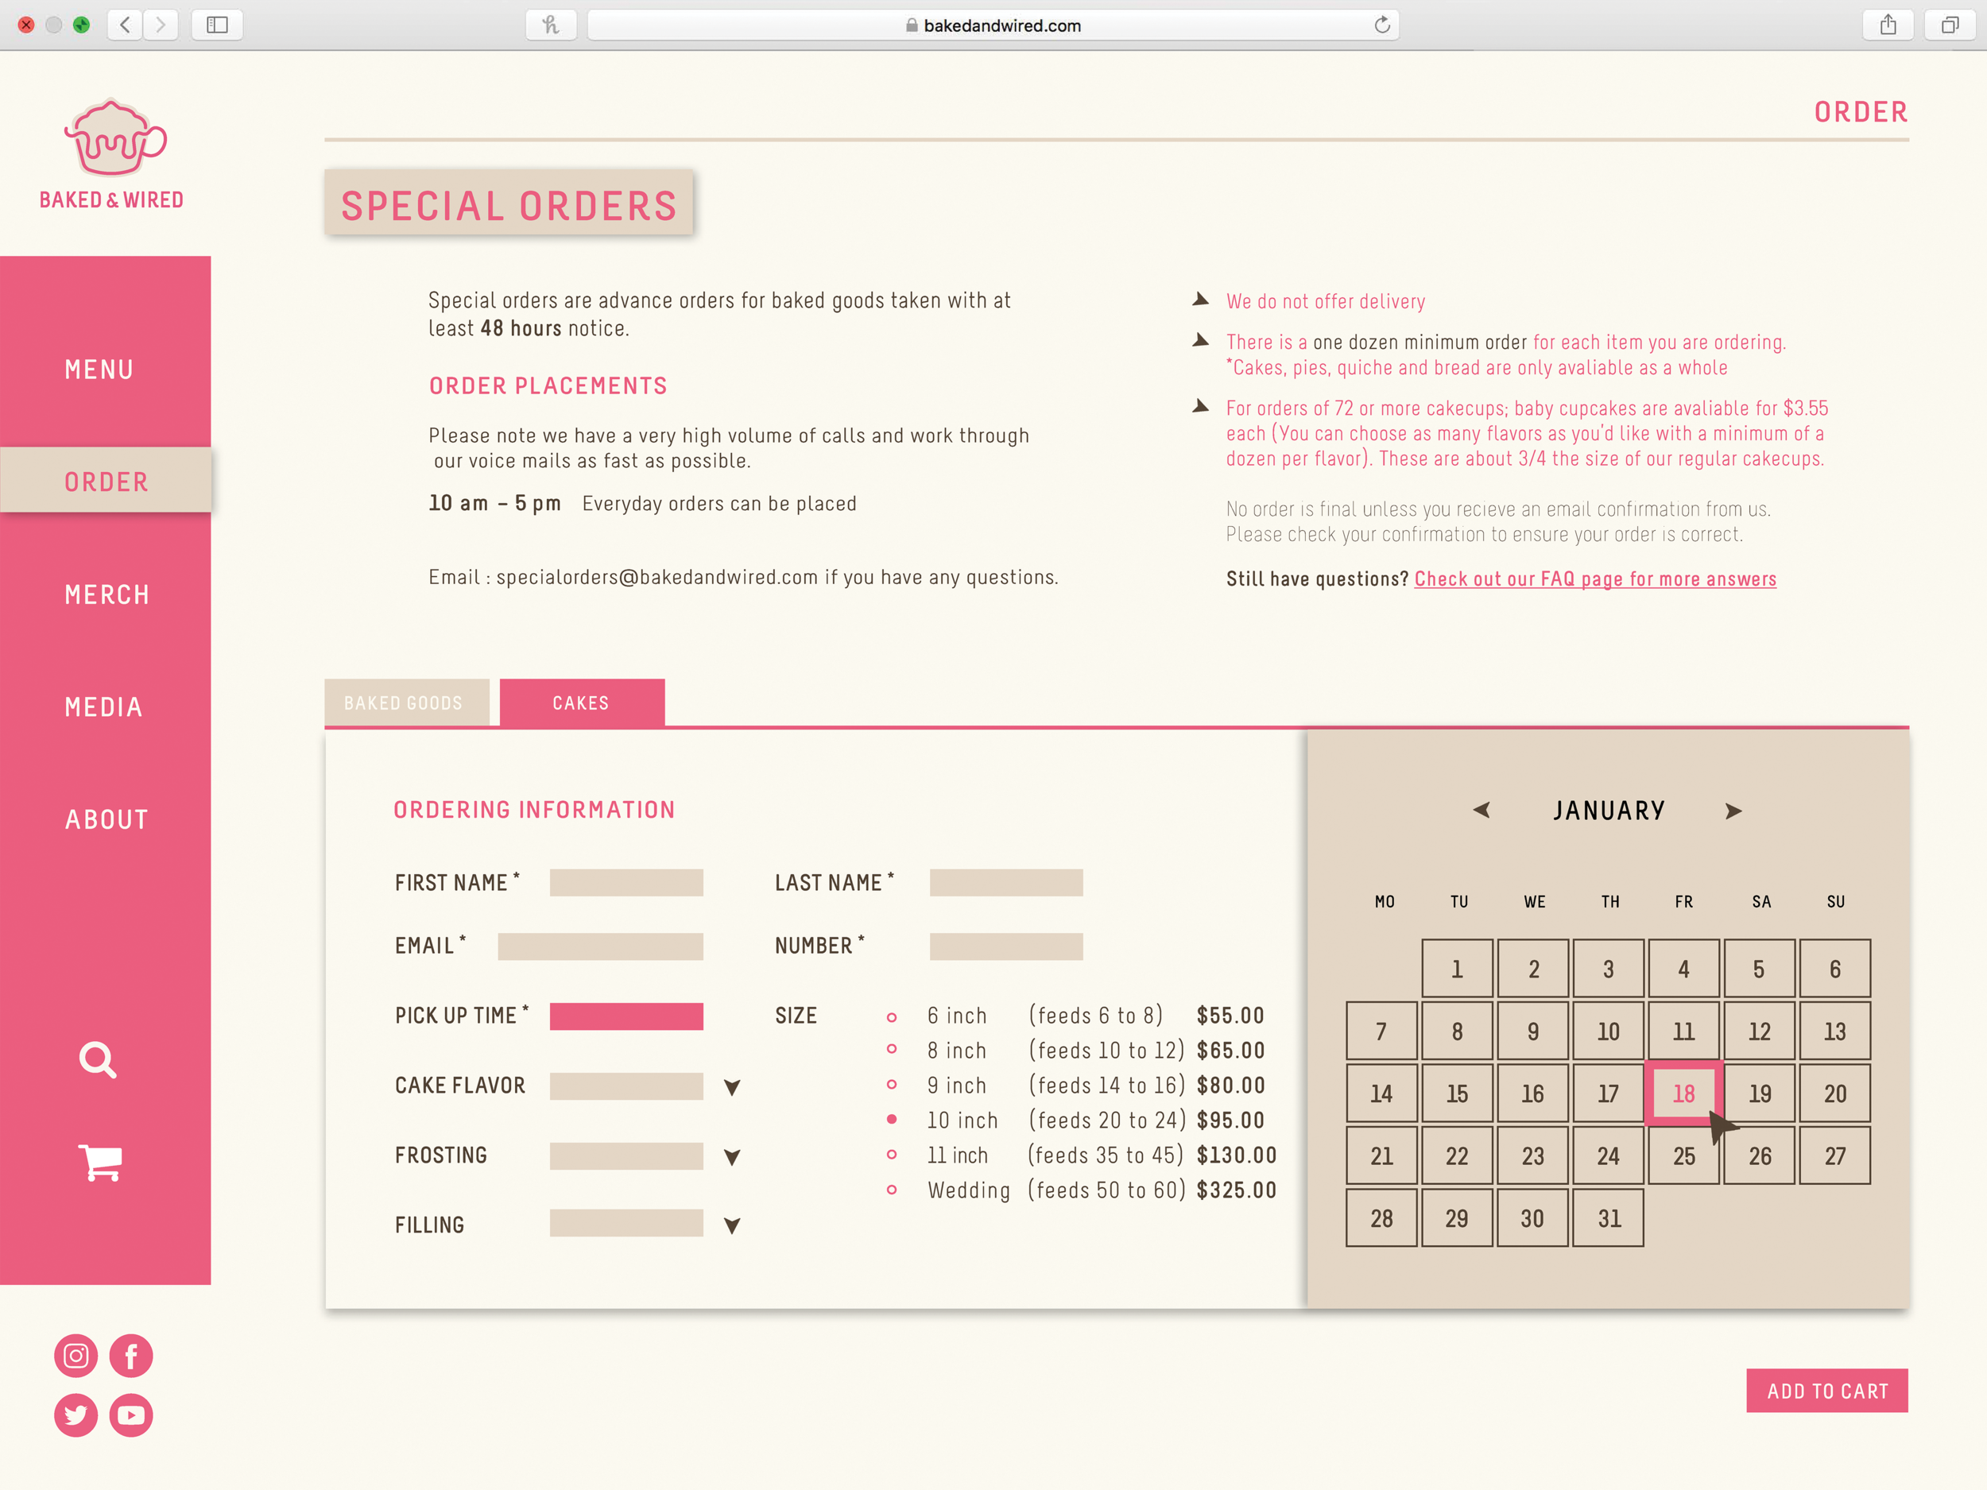Image resolution: width=1987 pixels, height=1490 pixels.
Task: Click the Order heading at top right
Action: pyautogui.click(x=1861, y=112)
